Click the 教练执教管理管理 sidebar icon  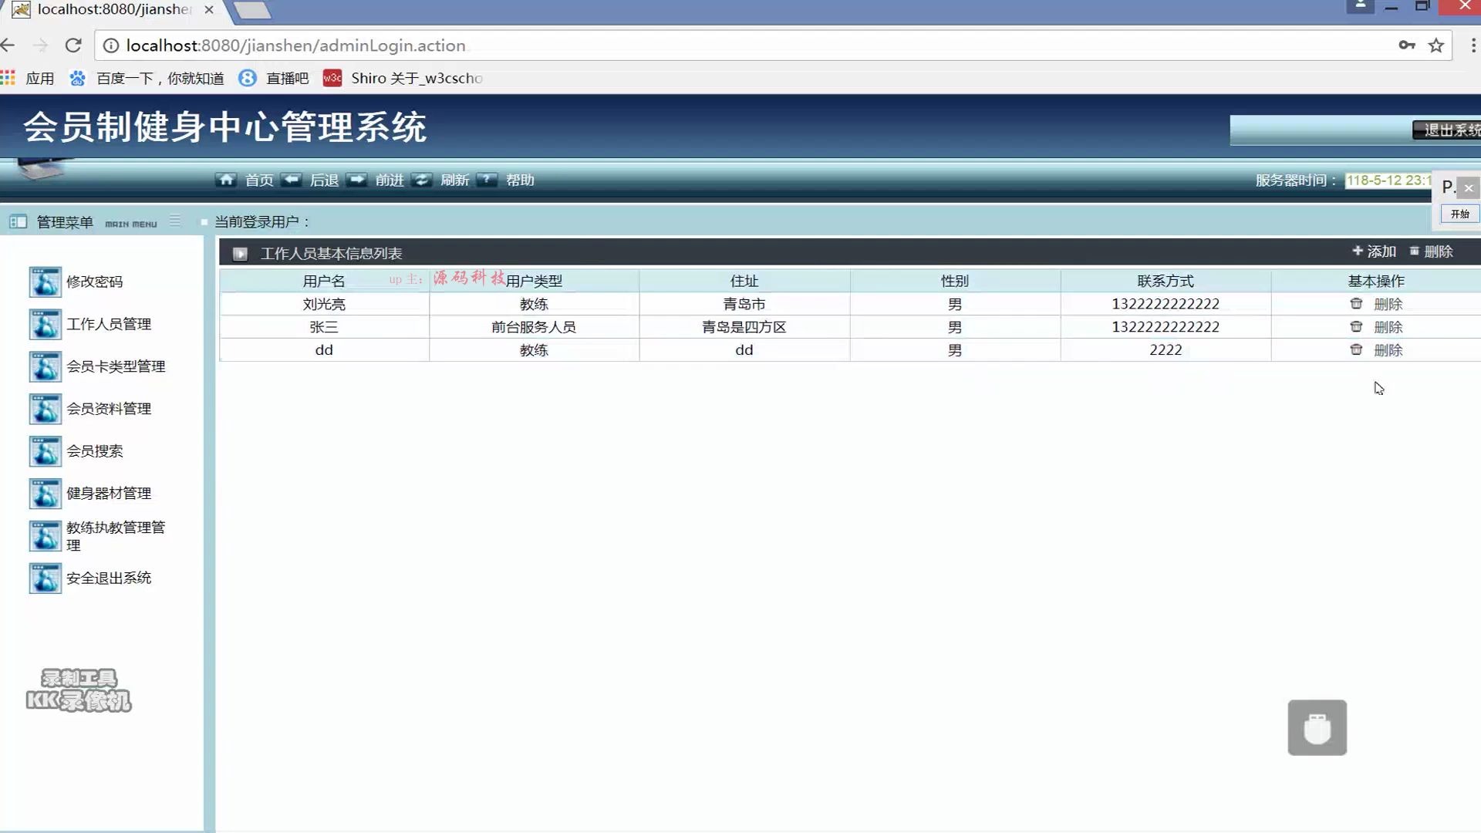tap(45, 537)
